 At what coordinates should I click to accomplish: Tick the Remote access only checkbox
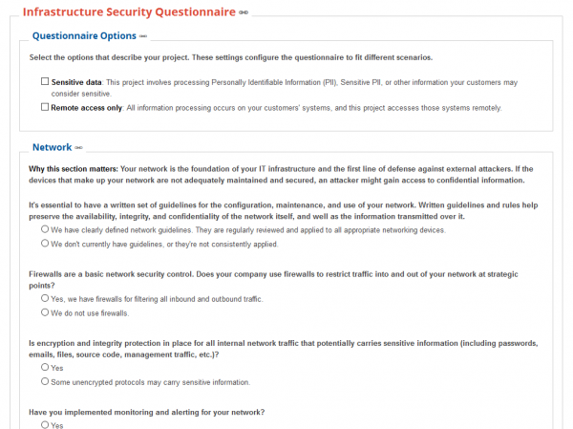pyautogui.click(x=45, y=107)
